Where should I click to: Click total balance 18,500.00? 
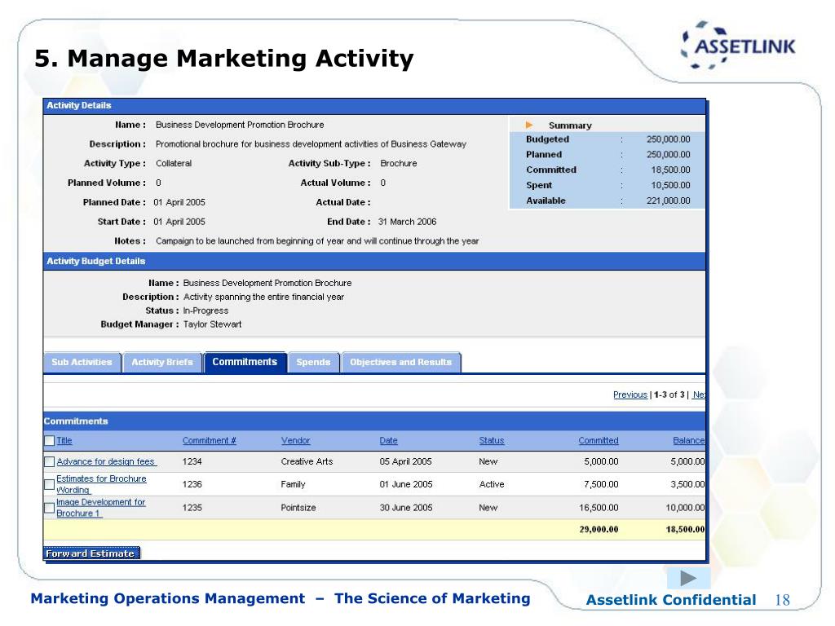685,530
